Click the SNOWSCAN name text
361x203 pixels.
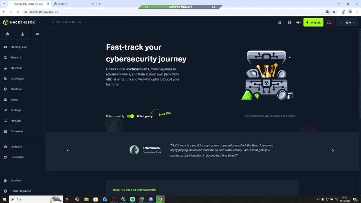(x=151, y=148)
